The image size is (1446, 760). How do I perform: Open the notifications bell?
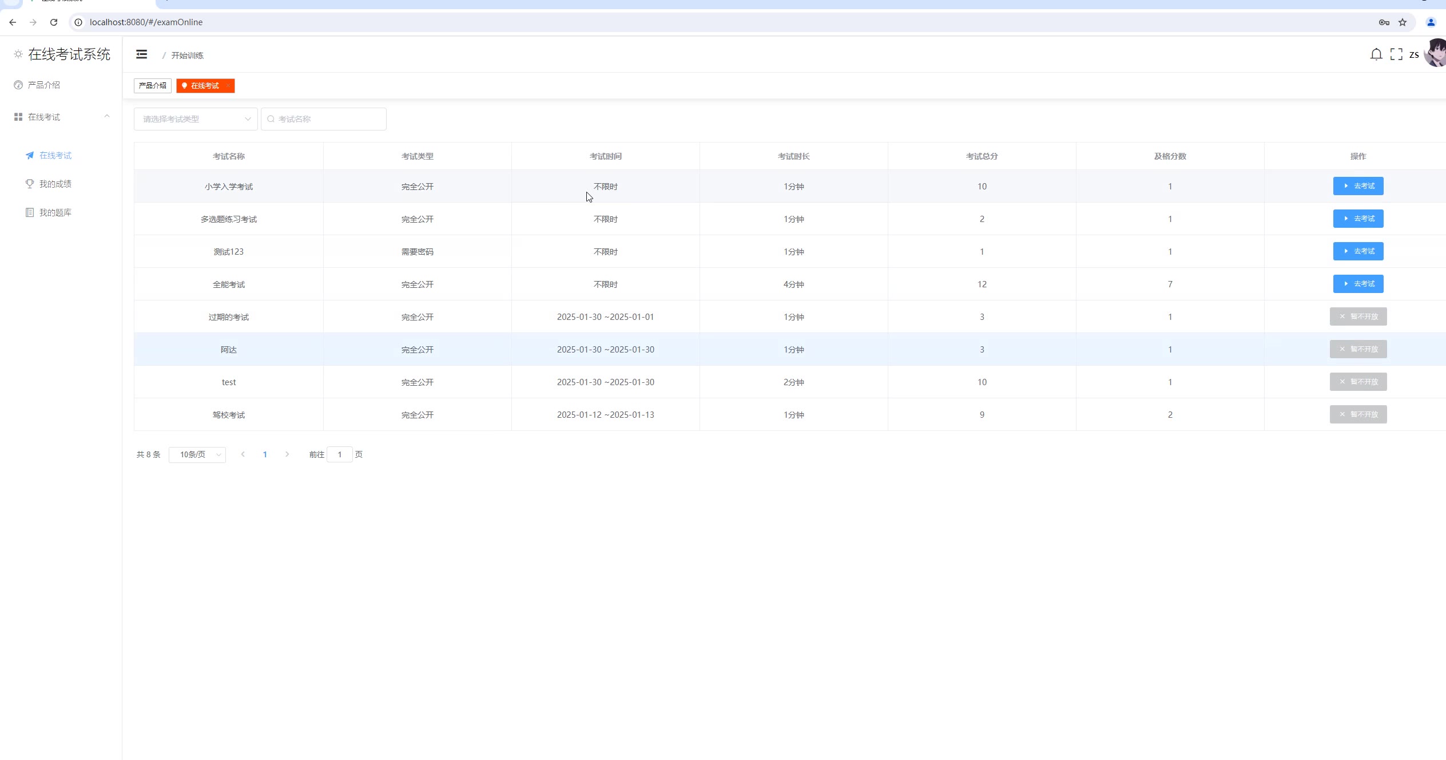[x=1376, y=54]
